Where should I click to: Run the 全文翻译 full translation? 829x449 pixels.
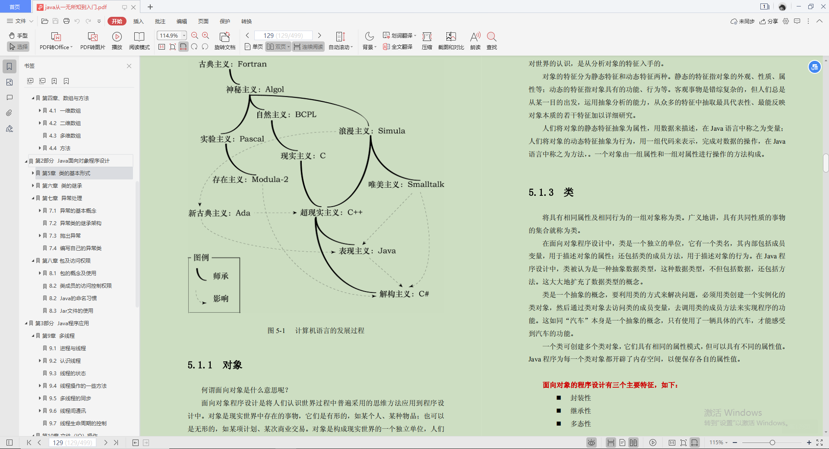coord(398,47)
